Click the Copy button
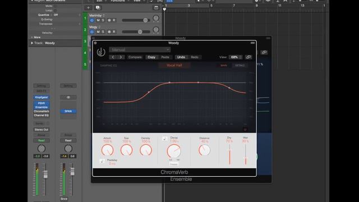The height and width of the screenshot is (202, 359). click(x=151, y=57)
